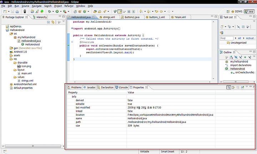Open the Navigate menu
This screenshot has width=257, height=154.
[x=36, y=6]
